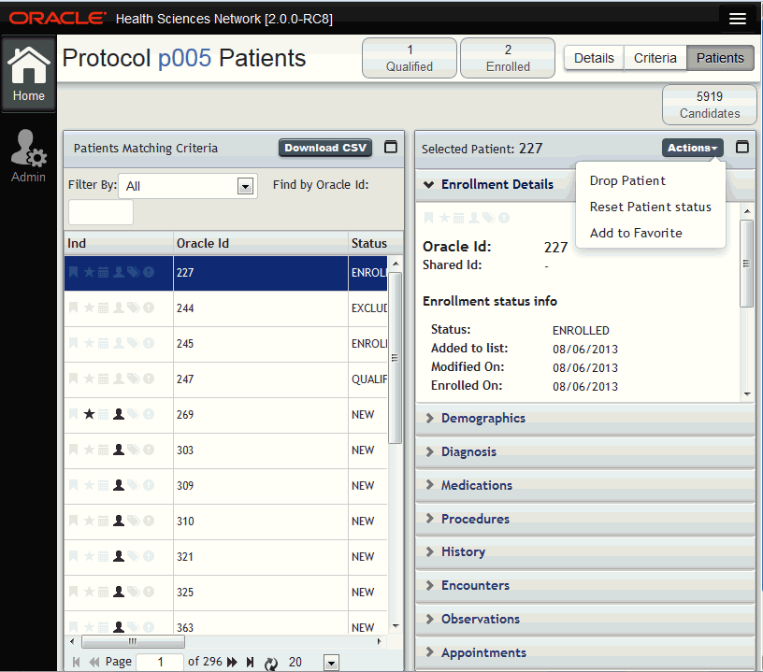This screenshot has height=672, width=763.
Task: Click the 1 Qualified counter button
Action: [x=410, y=58]
